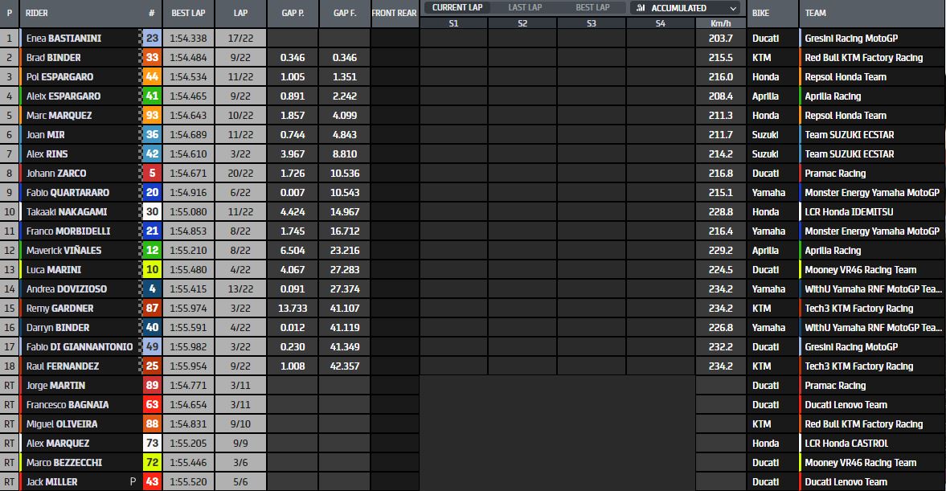The image size is (946, 491).
Task: Click the S1 sector column header
Action: pos(453,23)
